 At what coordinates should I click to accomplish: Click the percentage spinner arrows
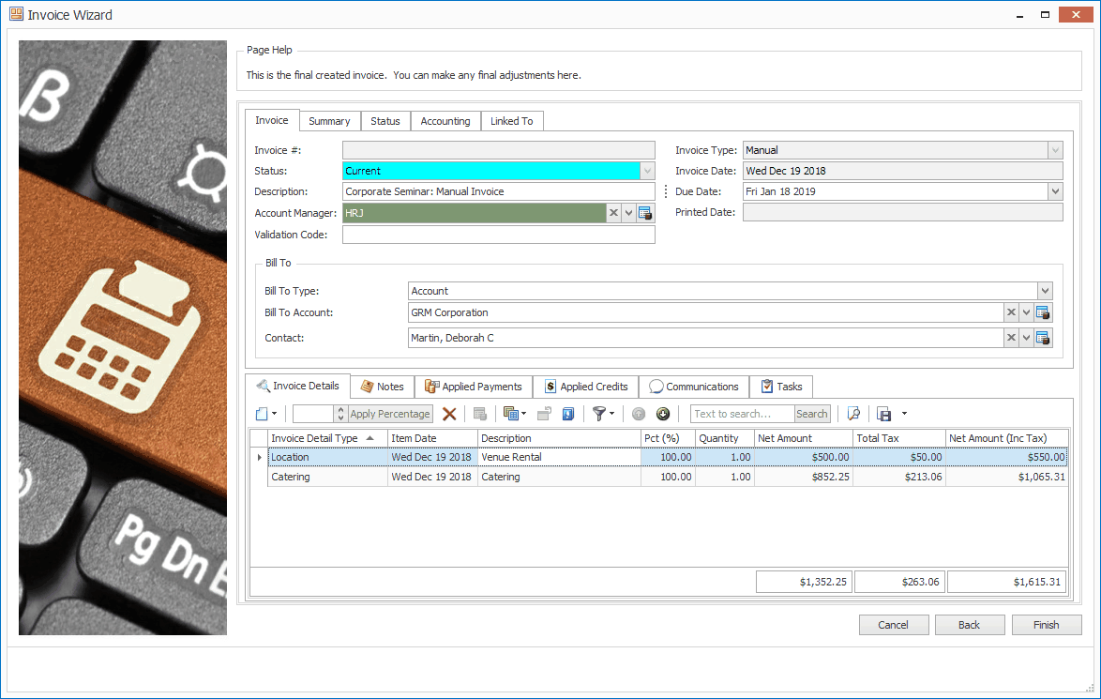tap(340, 414)
